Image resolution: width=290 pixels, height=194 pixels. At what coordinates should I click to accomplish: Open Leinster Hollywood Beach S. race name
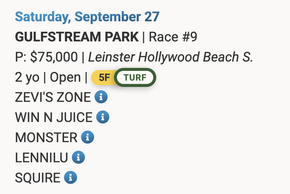pyautogui.click(x=170, y=57)
